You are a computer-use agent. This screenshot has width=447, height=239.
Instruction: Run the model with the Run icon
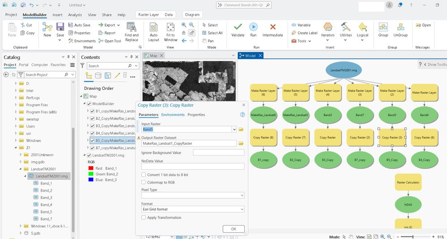pos(253,27)
